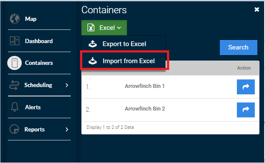Open the Arrowfinch Bin 1 action arrow
The height and width of the screenshot is (163, 265).
[246, 87]
